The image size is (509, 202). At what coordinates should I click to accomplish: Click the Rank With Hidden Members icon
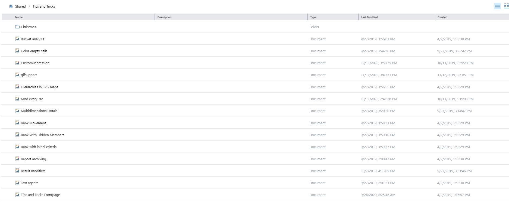pyautogui.click(x=17, y=135)
